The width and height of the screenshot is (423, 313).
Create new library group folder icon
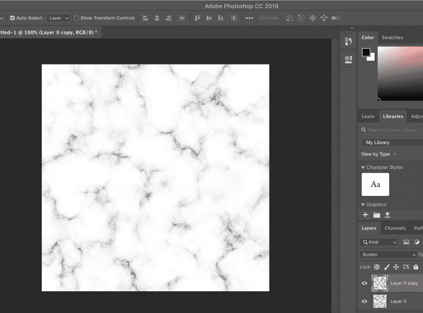(x=376, y=215)
